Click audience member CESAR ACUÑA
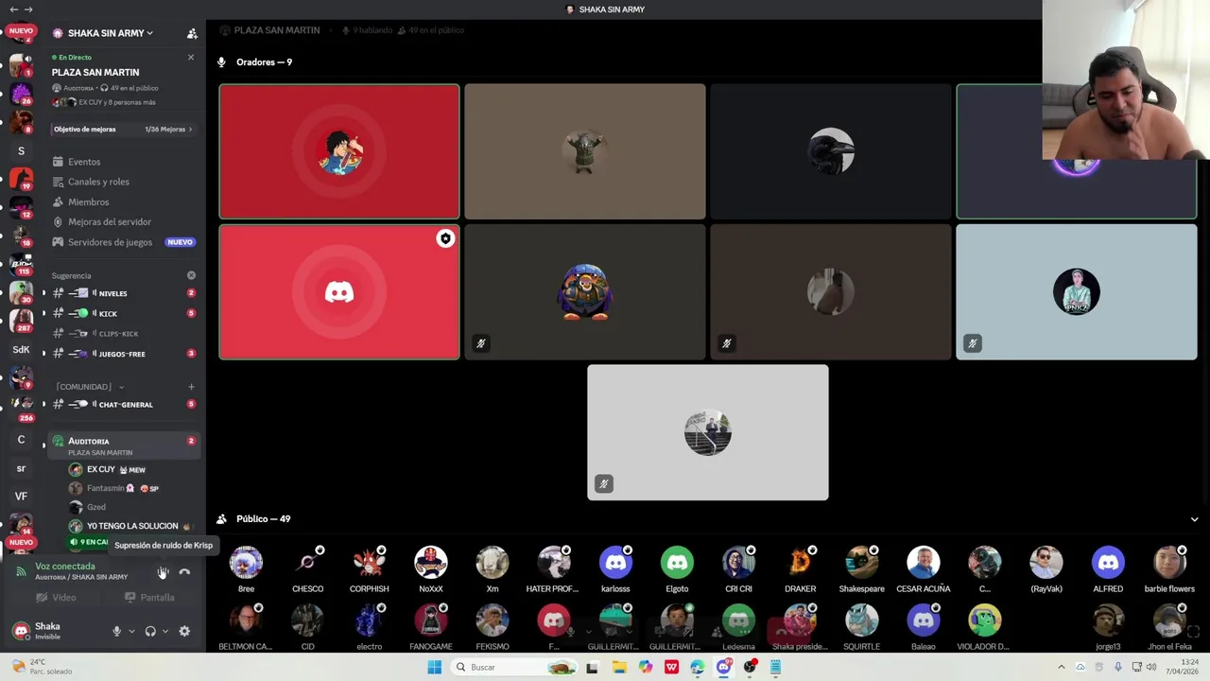The height and width of the screenshot is (681, 1210). (923, 569)
